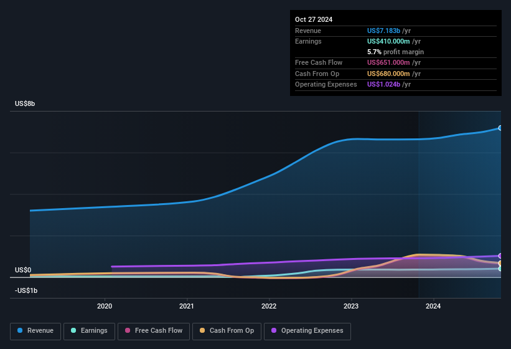Click the Oct 27 2024 tooltip date
This screenshot has width=511, height=349.
(314, 19)
